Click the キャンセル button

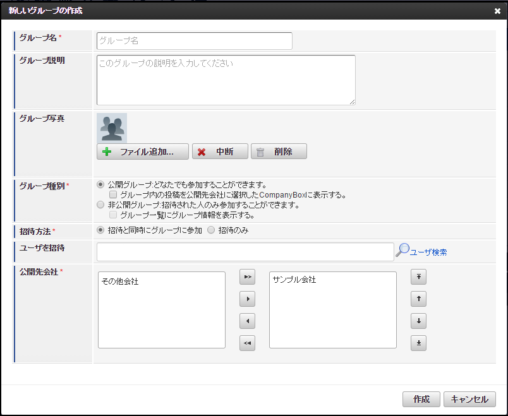[x=469, y=399]
